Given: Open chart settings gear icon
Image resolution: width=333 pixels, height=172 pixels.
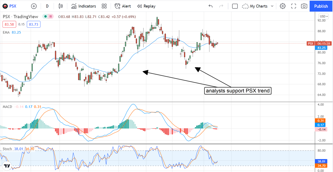Looking at the screenshot, I should click(x=282, y=6).
